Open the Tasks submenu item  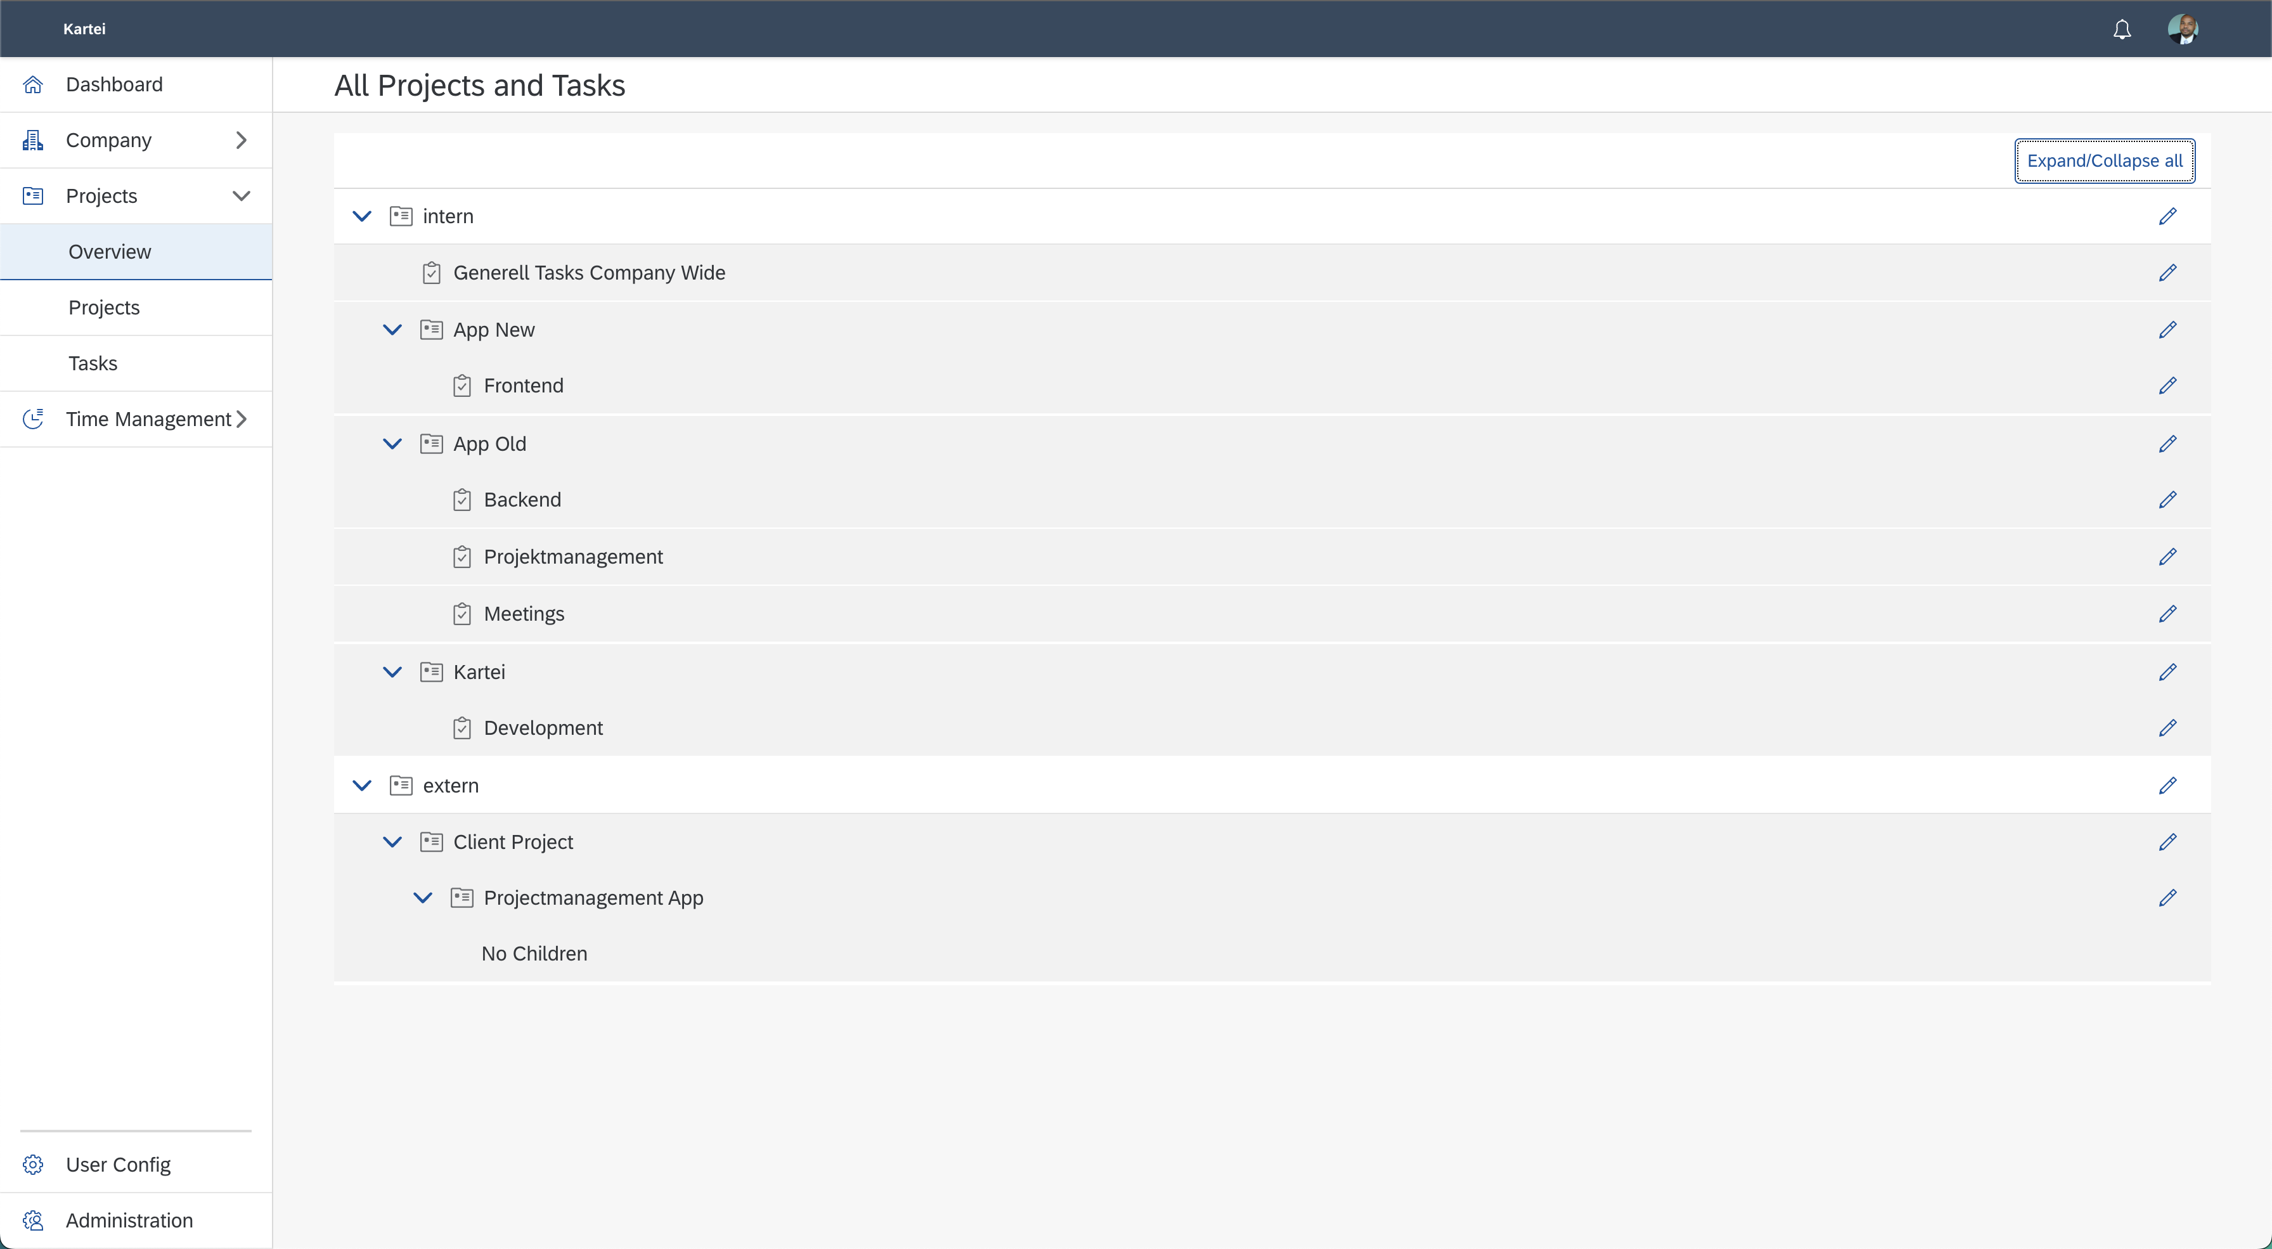(x=136, y=363)
